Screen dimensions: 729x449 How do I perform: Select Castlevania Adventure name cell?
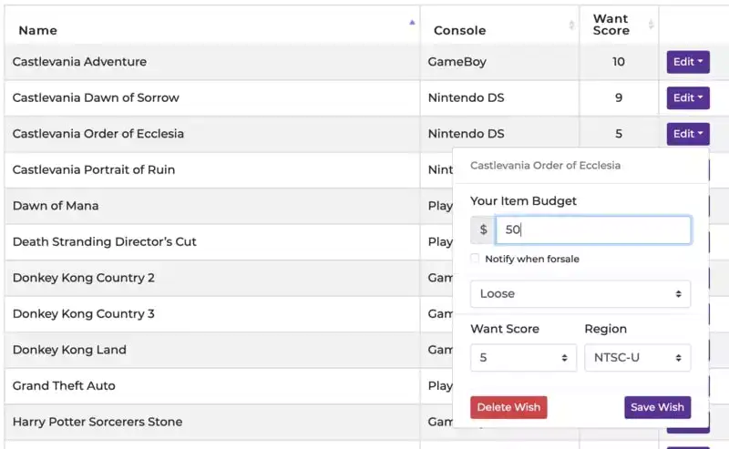pyautogui.click(x=212, y=62)
